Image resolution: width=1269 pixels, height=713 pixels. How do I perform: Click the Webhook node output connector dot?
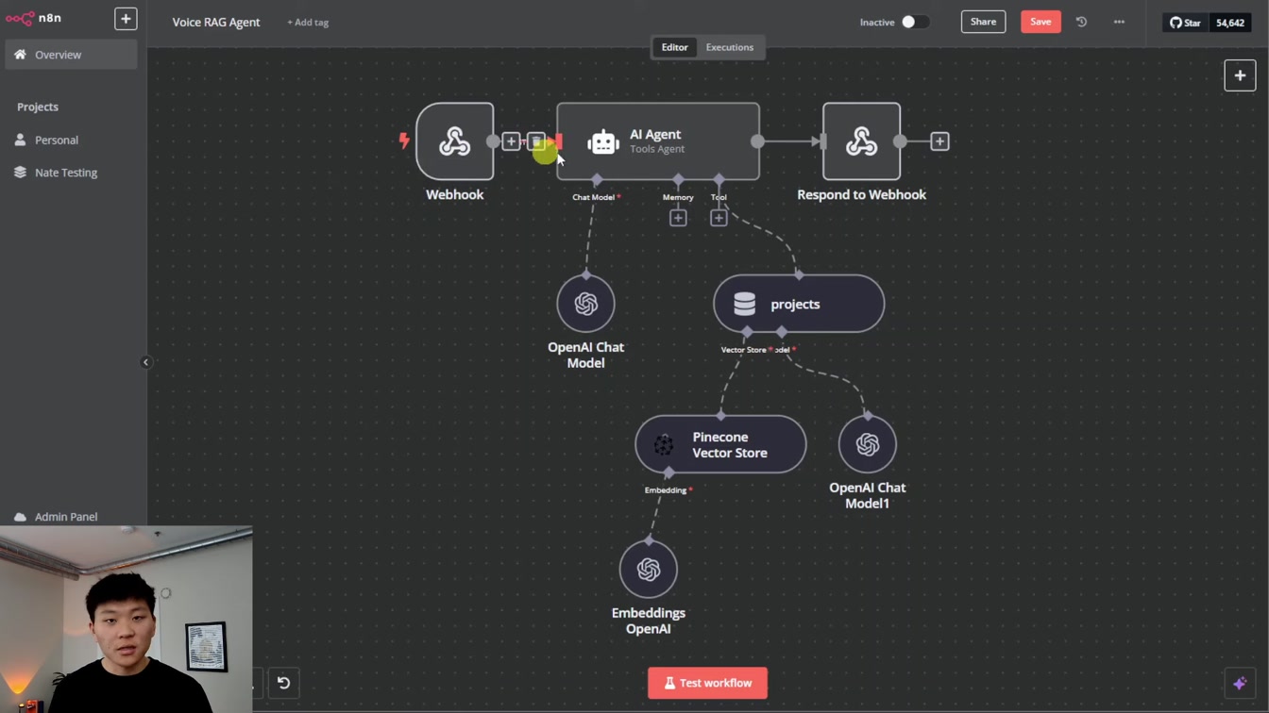(x=493, y=141)
